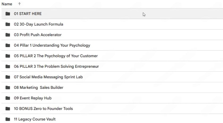Select 11 Legacy Course Vault folder name

coord(35,119)
